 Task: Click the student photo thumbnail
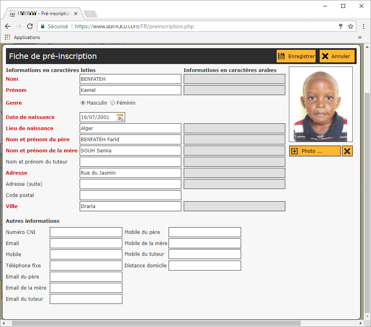point(321,104)
